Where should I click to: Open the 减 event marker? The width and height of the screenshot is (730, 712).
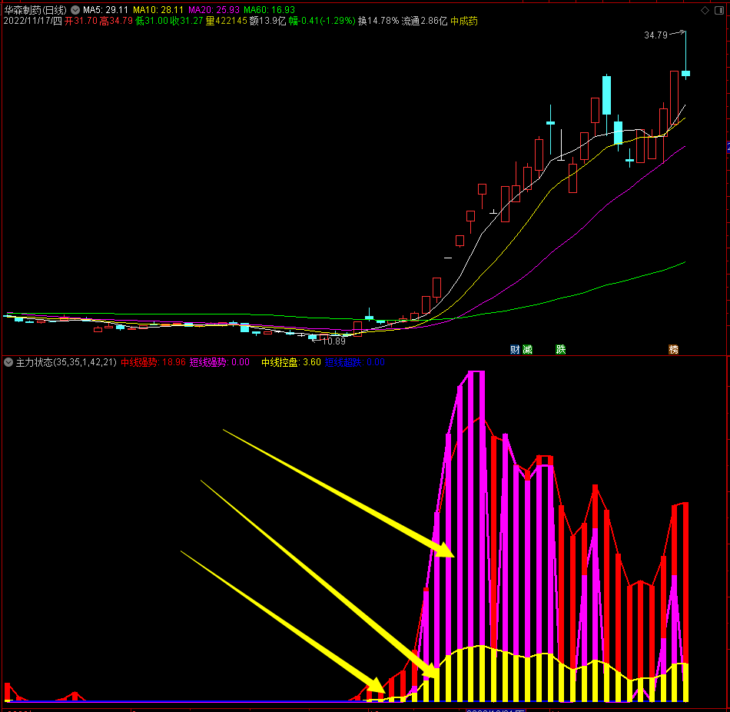point(527,350)
